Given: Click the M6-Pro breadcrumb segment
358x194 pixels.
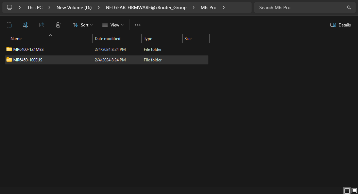Looking at the screenshot, I should [x=208, y=7].
